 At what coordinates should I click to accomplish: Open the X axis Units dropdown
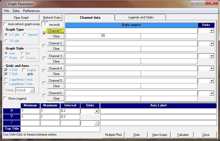click(x=96, y=111)
